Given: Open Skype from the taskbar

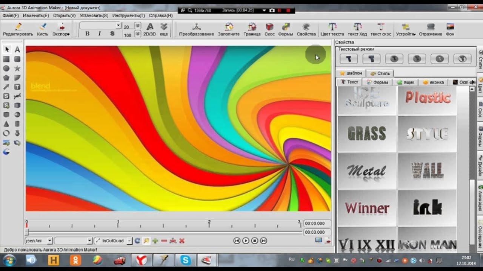Looking at the screenshot, I should (x=185, y=260).
